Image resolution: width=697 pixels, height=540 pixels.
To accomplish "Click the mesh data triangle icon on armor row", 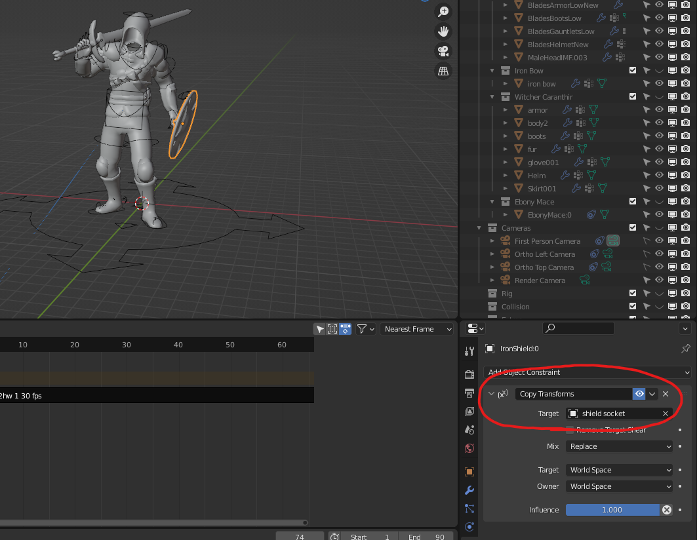I will coord(593,110).
